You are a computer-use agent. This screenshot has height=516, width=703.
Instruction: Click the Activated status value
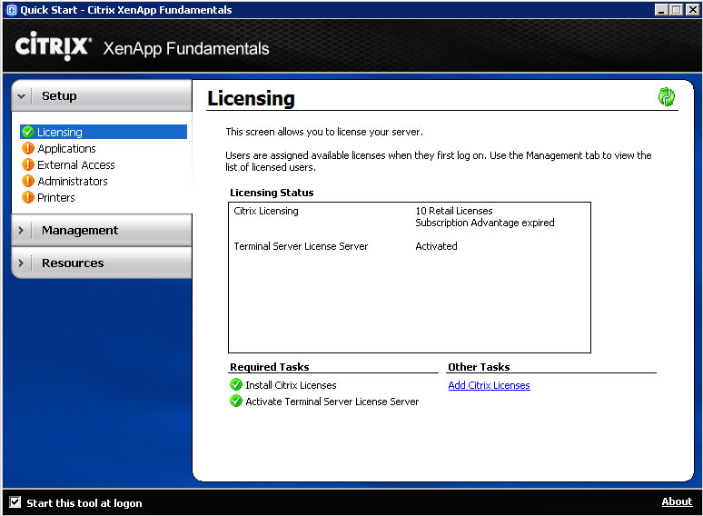click(x=436, y=246)
